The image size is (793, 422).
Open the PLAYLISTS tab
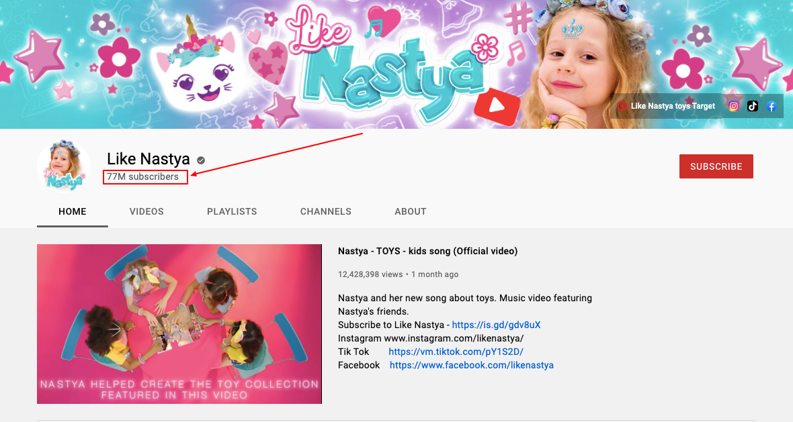tap(232, 211)
